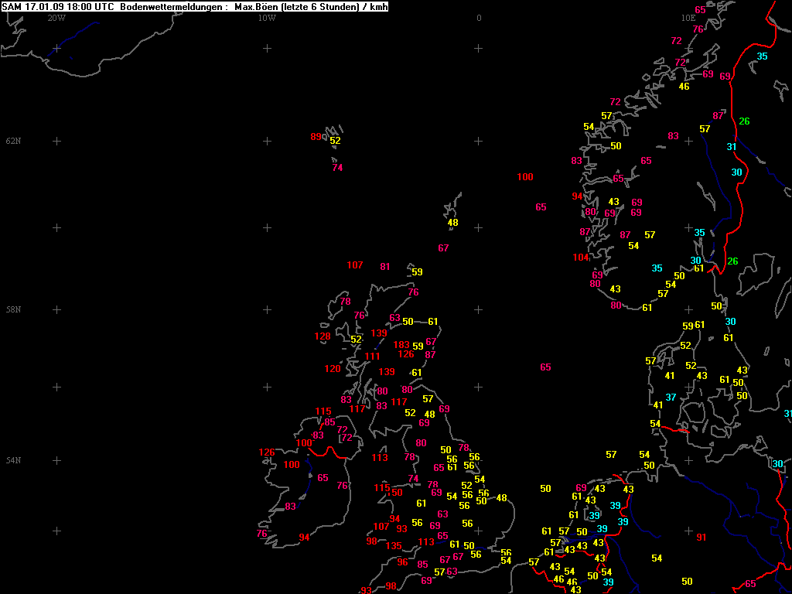Click the 128 gust value on the Outer Hebrides
The image size is (792, 594).
pos(323,336)
